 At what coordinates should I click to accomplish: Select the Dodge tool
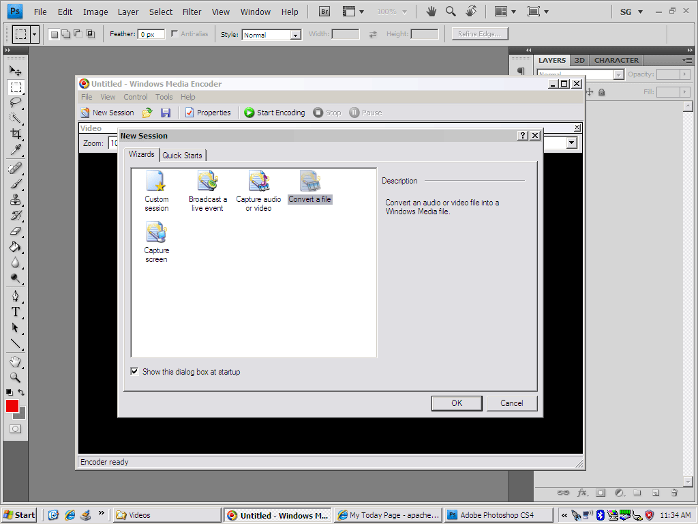click(x=16, y=278)
